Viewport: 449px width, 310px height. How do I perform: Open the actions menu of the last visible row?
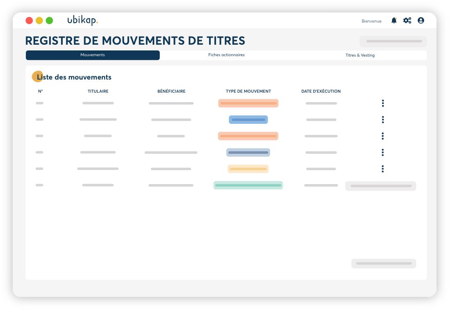[381, 186]
